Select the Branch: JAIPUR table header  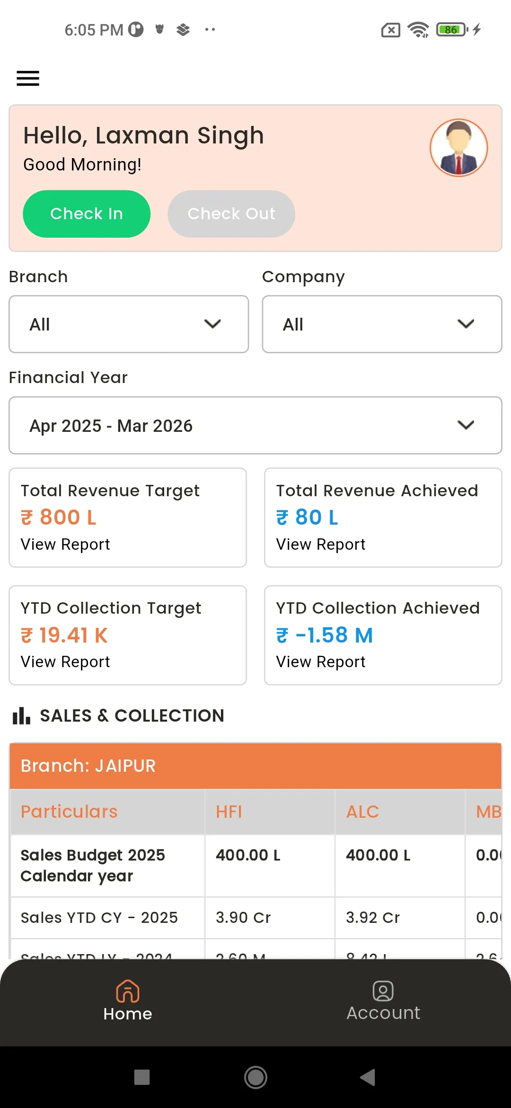tap(255, 766)
